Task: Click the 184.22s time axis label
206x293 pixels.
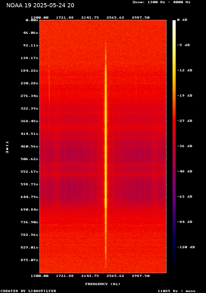Action: click(x=29, y=71)
